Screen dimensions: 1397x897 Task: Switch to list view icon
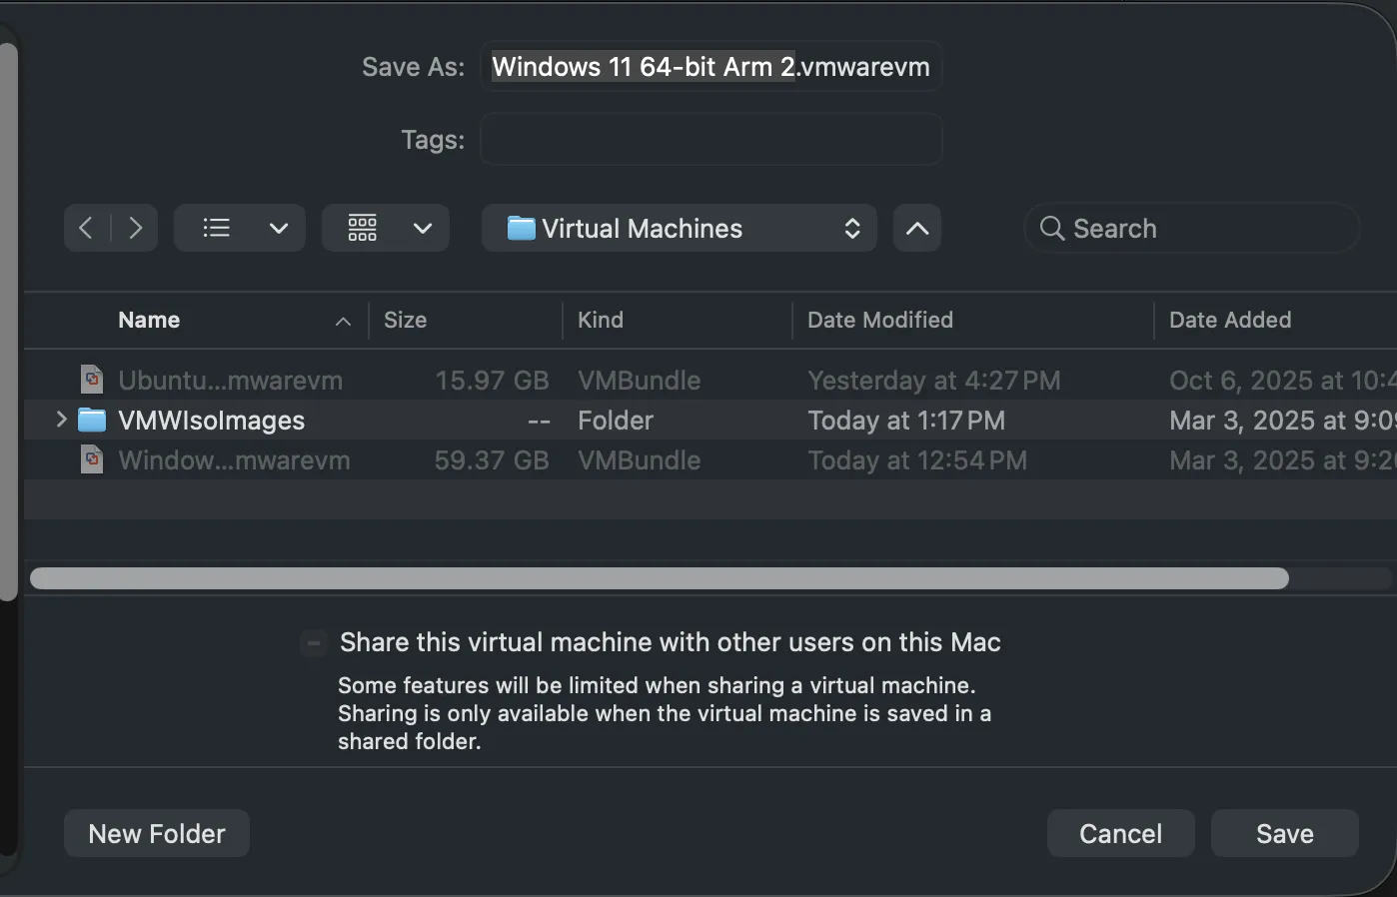(x=216, y=229)
